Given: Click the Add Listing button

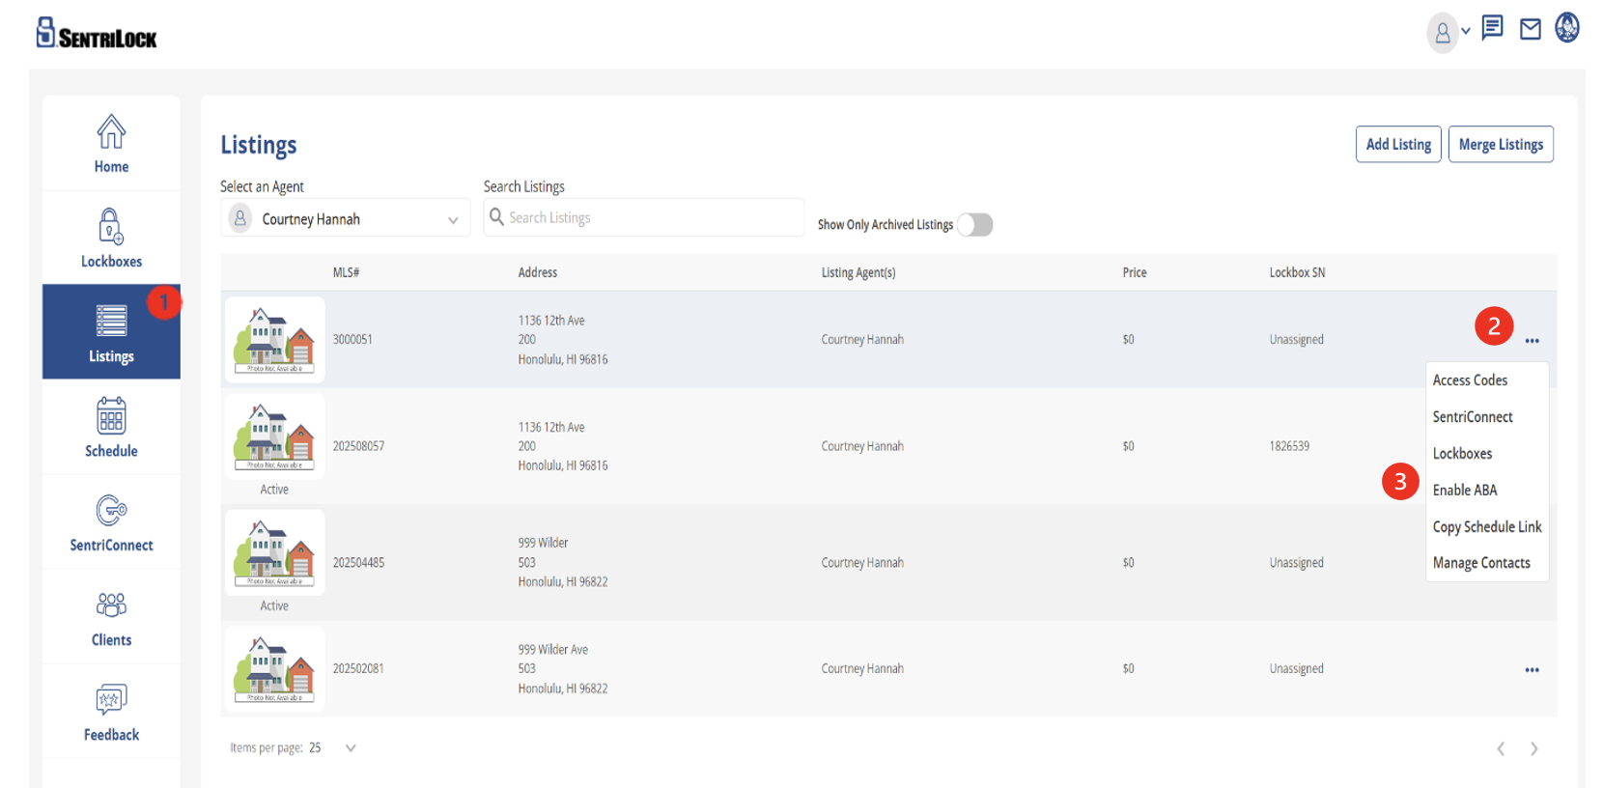Looking at the screenshot, I should [x=1397, y=145].
